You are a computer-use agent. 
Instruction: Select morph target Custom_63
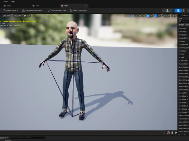click(x=183, y=35)
